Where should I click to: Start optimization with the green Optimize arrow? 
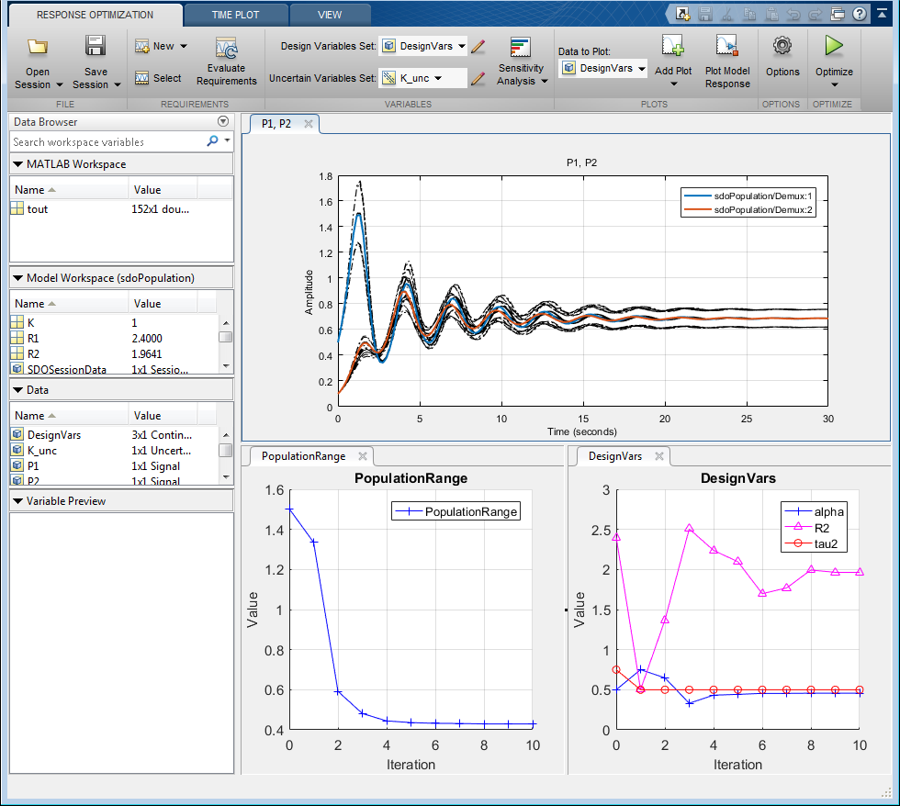834,46
